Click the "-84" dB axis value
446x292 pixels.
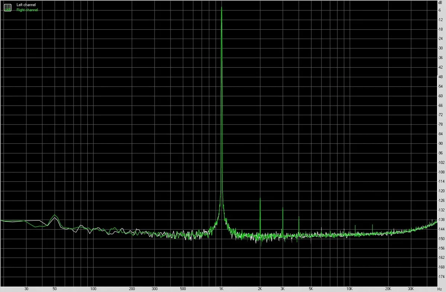(x=441, y=134)
